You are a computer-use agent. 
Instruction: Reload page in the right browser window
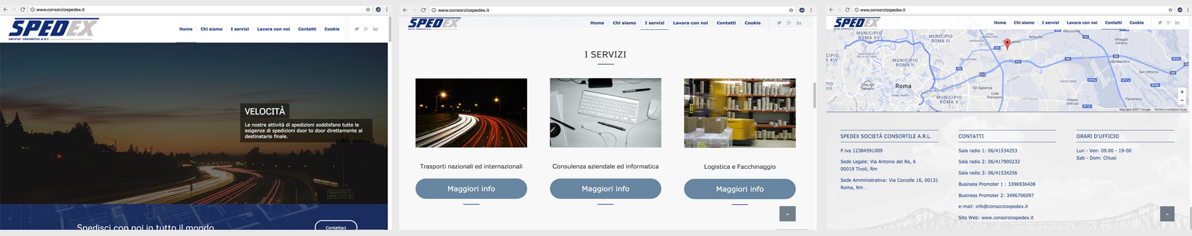(x=847, y=10)
